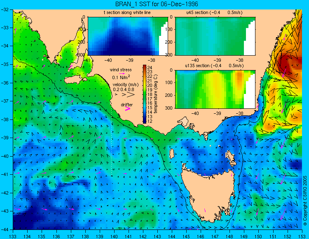Image resolution: width=309 pixels, height=239 pixels.
Task: Click the BRAN_1 SST for 06-Dec-1996 title
Action: click(x=157, y=4)
